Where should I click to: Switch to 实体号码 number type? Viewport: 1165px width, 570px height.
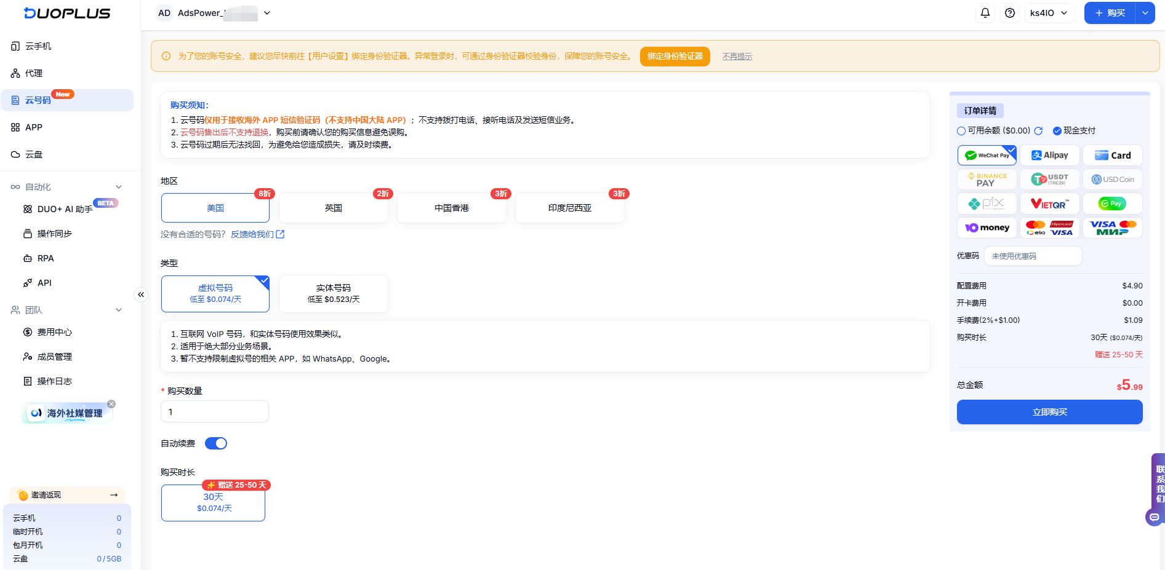point(333,293)
